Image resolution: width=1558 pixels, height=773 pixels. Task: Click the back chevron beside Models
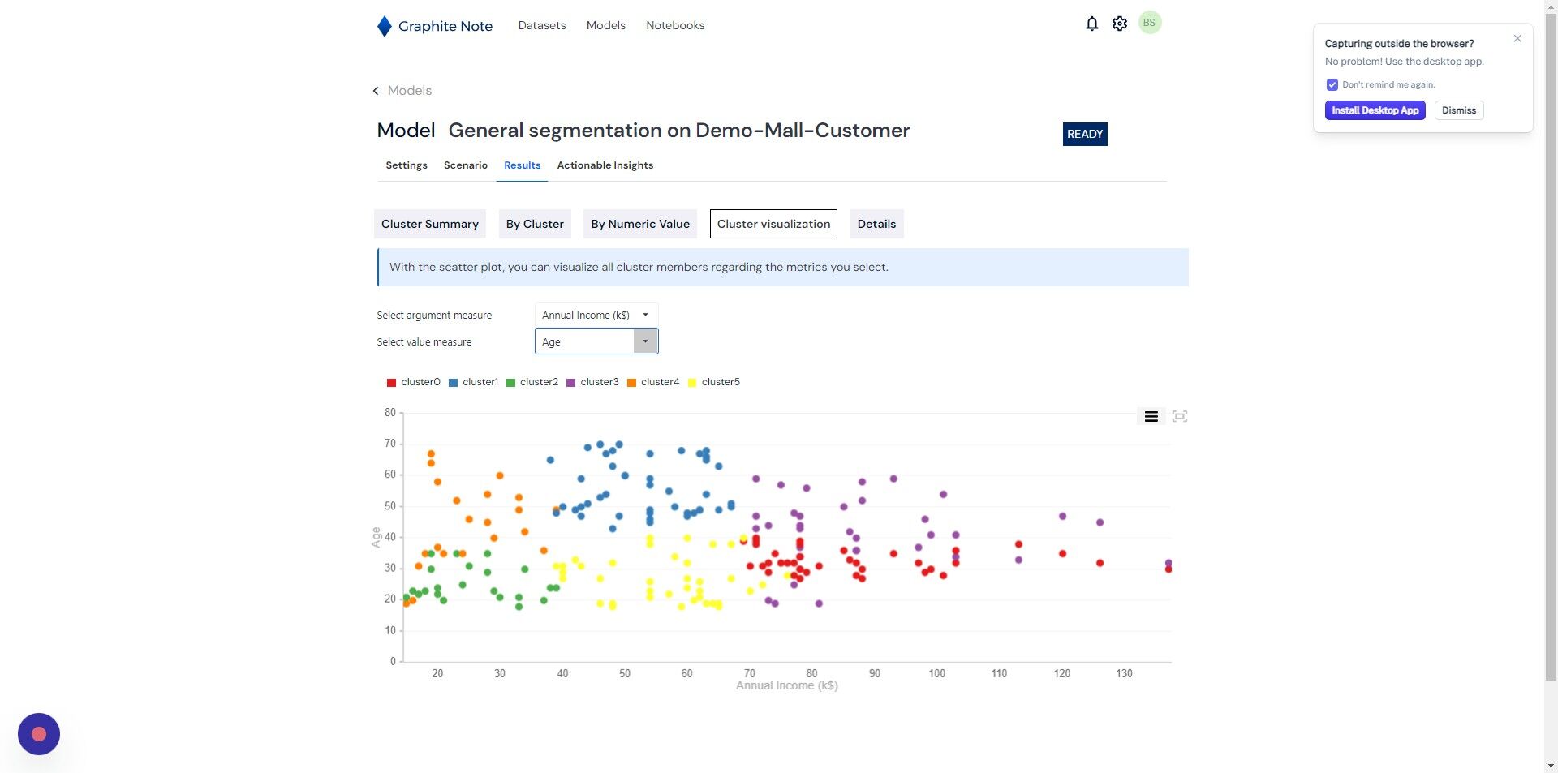[x=376, y=91]
